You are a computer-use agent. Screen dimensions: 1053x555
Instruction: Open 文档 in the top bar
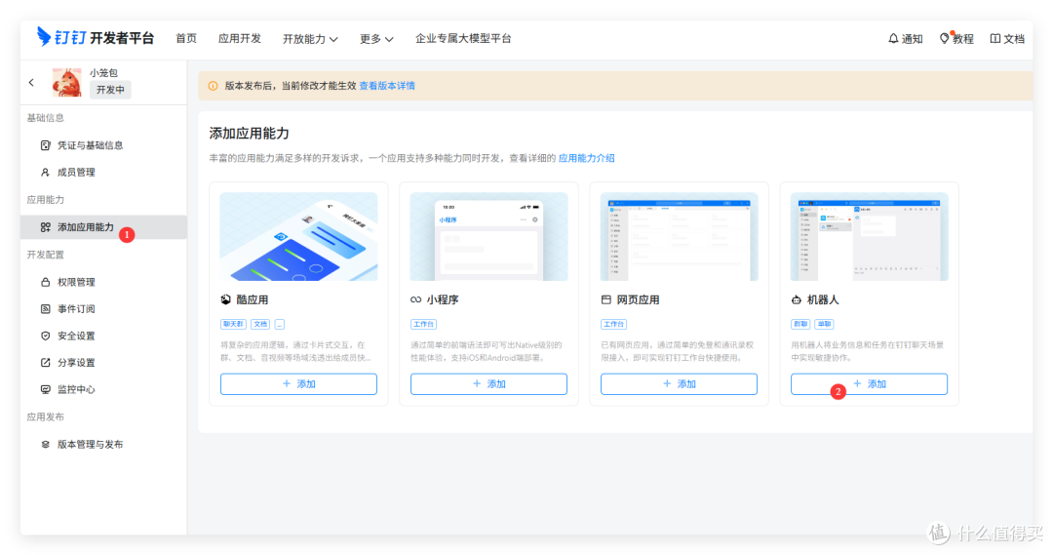1007,39
